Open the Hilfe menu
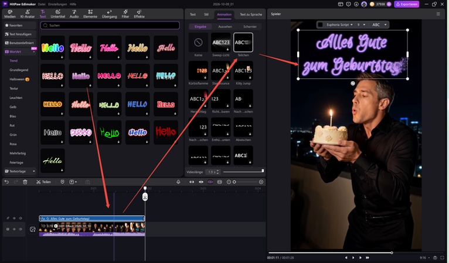Image resolution: width=449 pixels, height=263 pixels. pyautogui.click(x=73, y=4)
